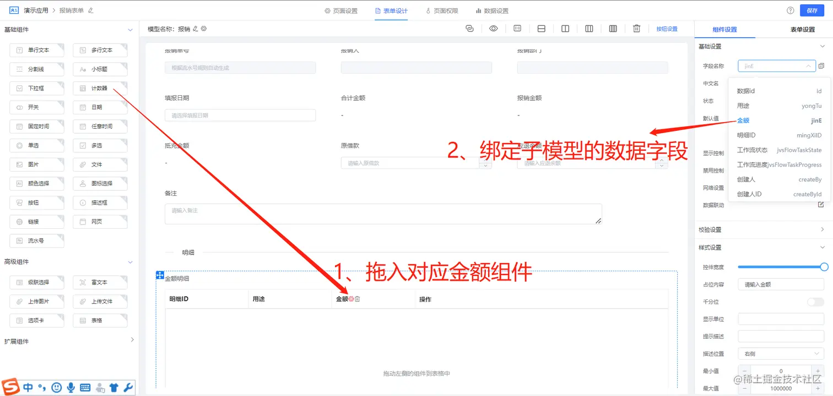Click edit icon beside 数据联动
The image size is (833, 396).
coord(821,205)
